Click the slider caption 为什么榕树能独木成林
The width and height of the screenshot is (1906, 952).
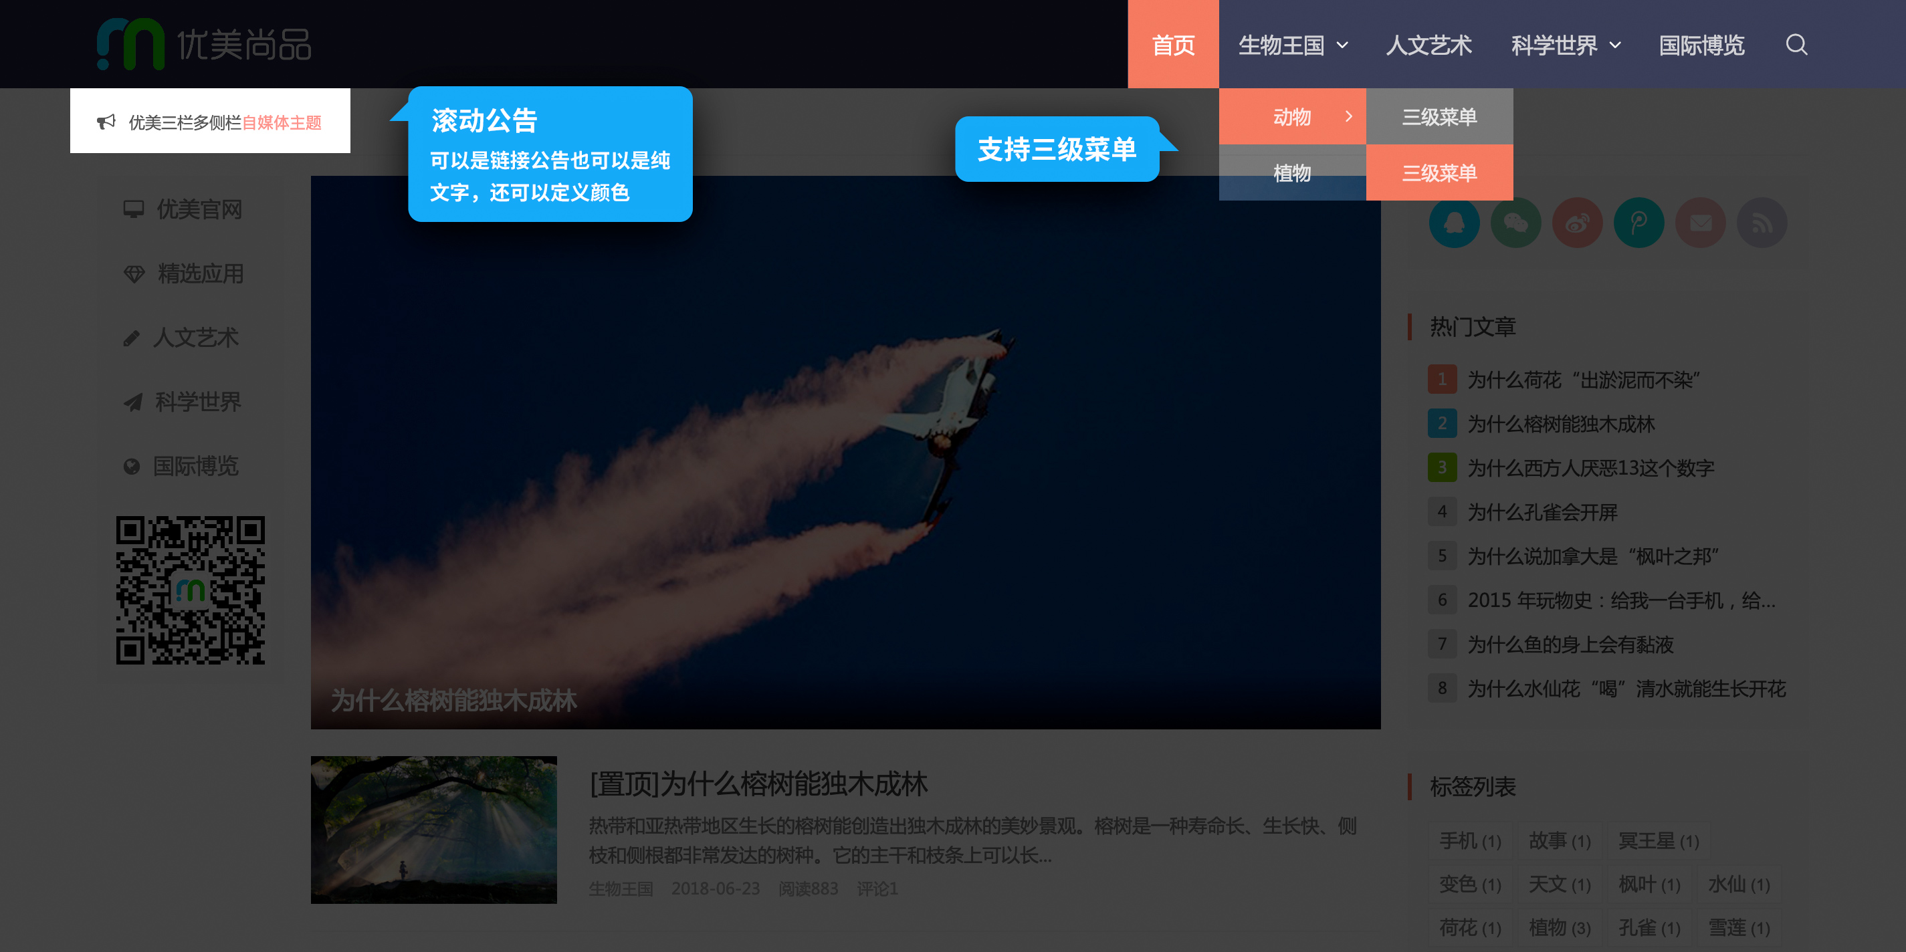click(453, 700)
